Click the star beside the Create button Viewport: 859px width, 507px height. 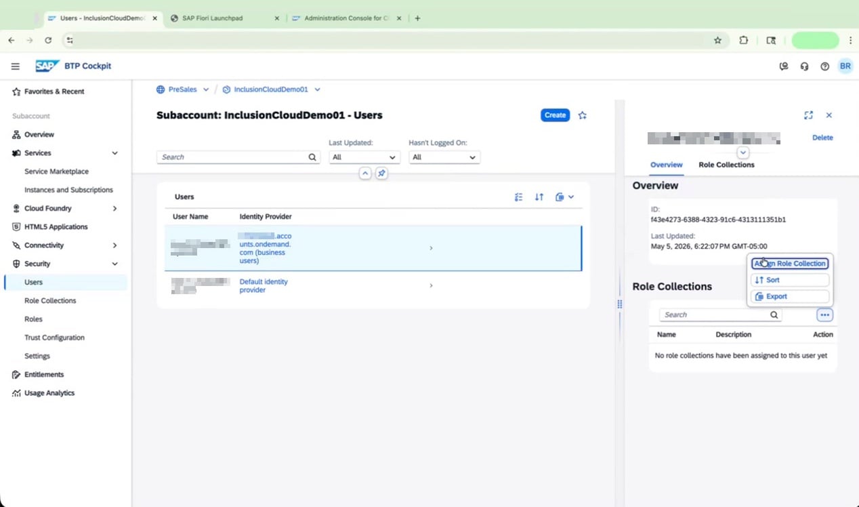point(582,115)
